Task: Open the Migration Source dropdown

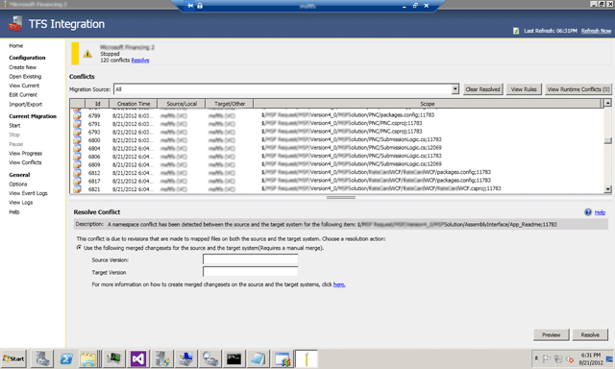Action: pos(455,89)
